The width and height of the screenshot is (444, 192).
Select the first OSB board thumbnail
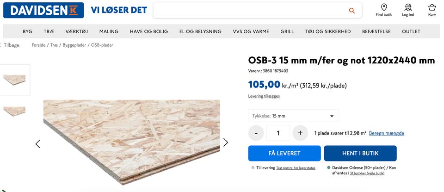14,80
